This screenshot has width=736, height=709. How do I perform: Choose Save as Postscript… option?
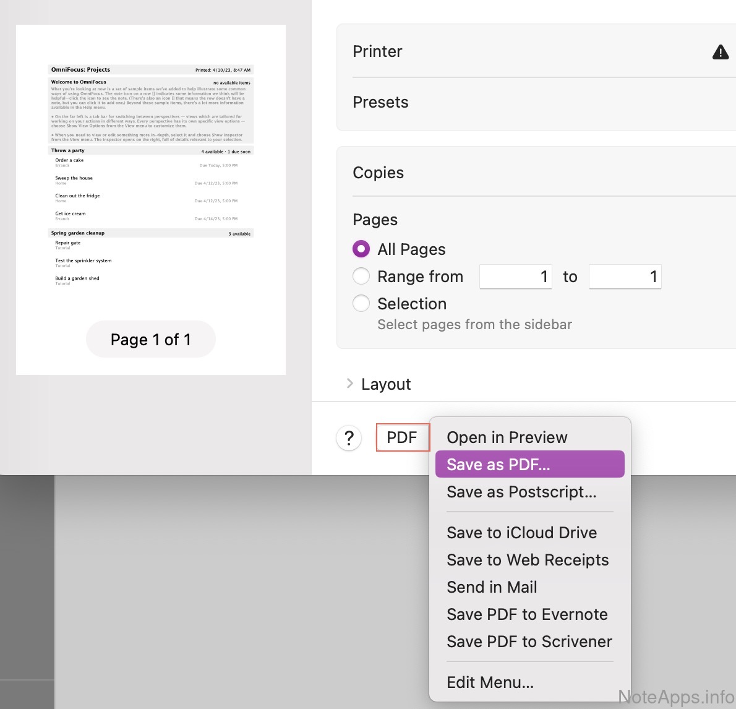(521, 492)
